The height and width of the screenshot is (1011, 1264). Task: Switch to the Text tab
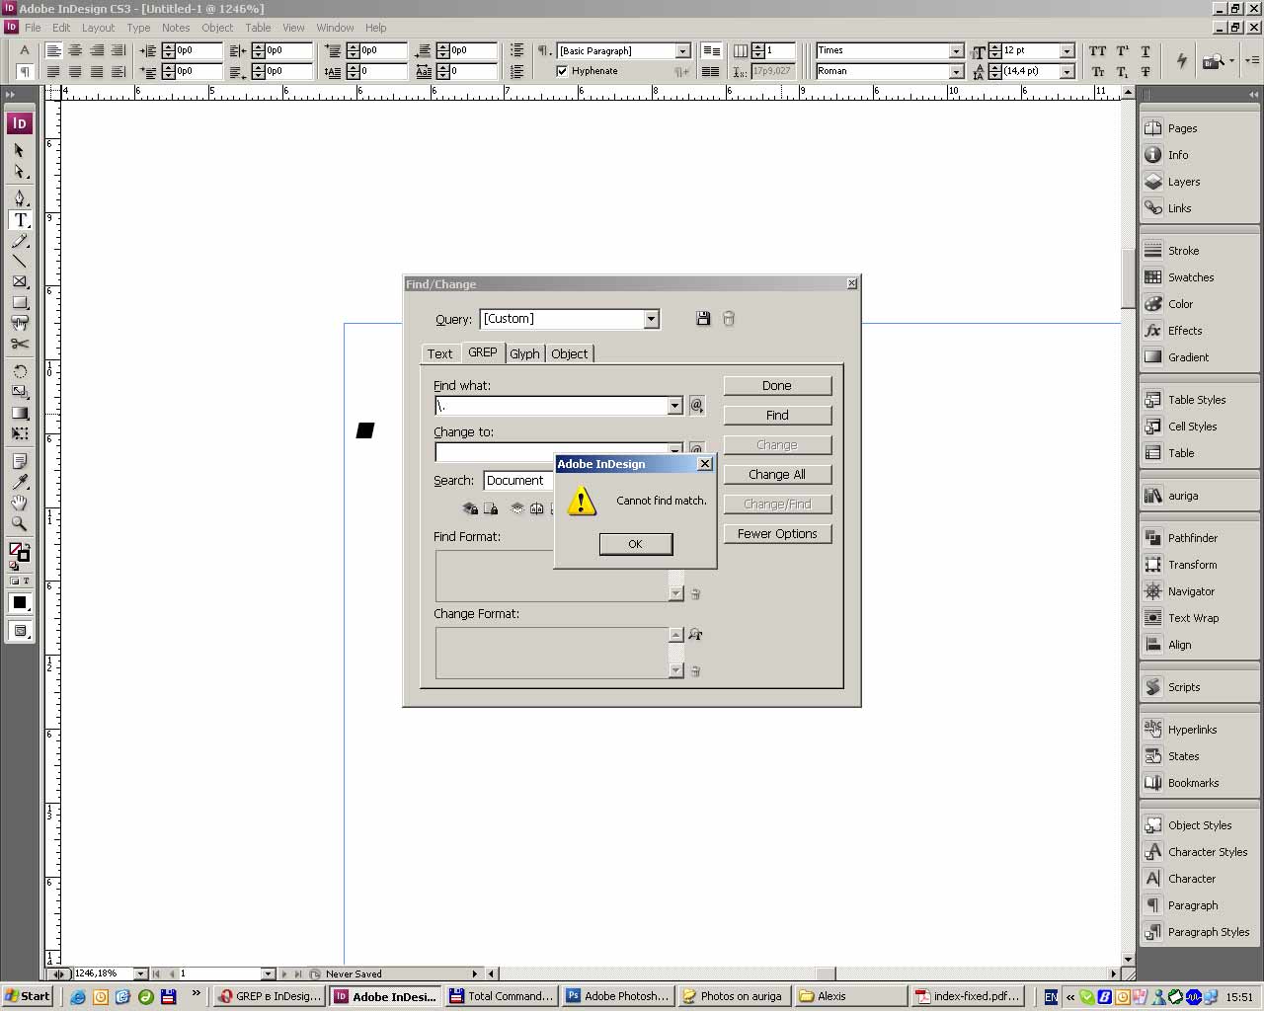[440, 353]
